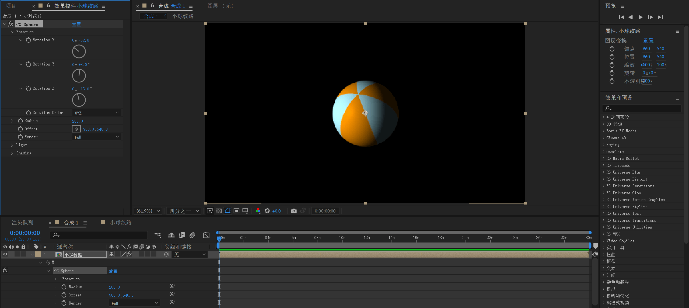Toggle effects fx switch on 小球纹路 layer
689x308 pixels.
130,254
